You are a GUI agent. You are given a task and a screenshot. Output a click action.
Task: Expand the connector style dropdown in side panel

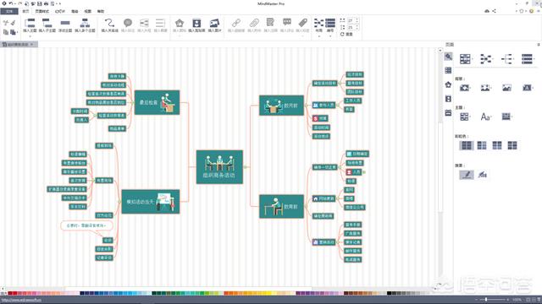485,59
